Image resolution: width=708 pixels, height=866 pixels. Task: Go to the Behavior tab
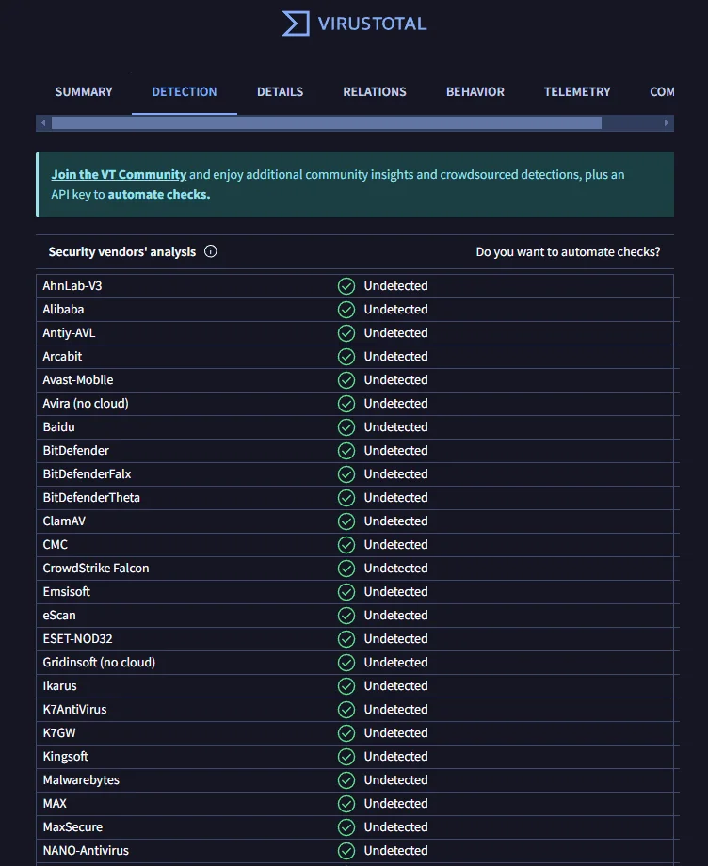coord(475,91)
